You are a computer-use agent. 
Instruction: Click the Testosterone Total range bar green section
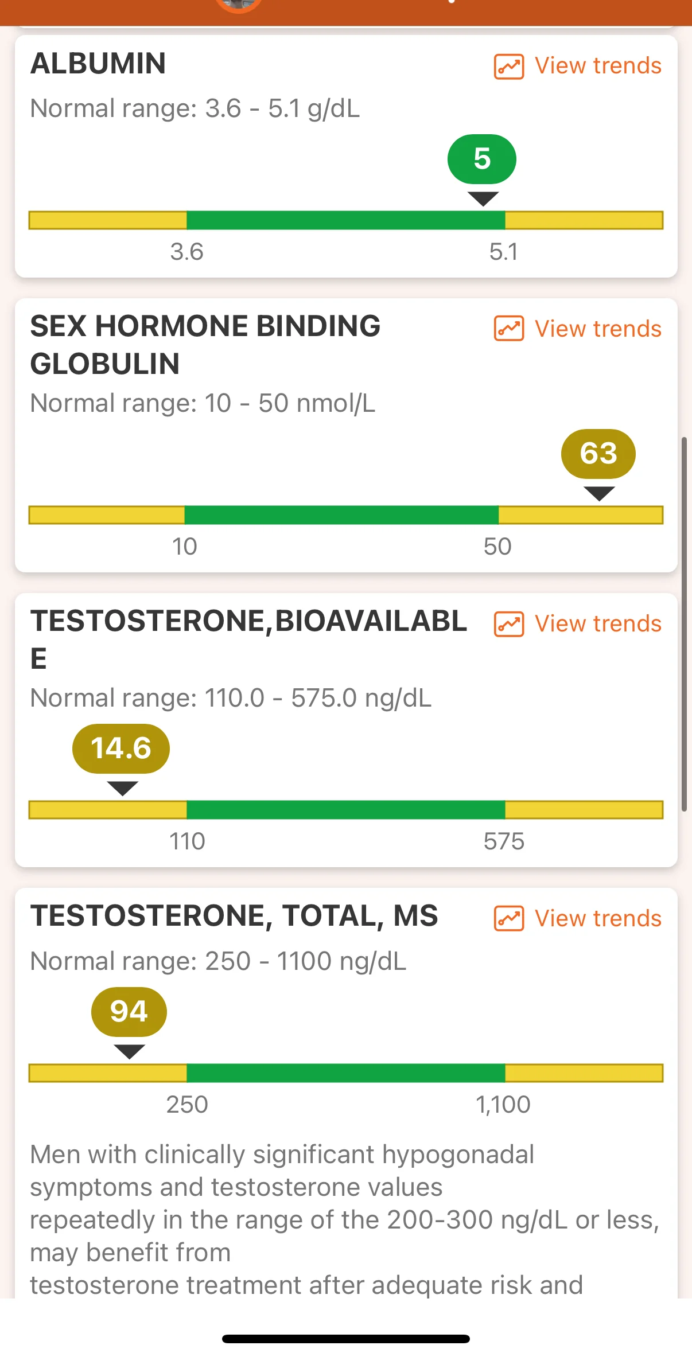click(x=345, y=1073)
